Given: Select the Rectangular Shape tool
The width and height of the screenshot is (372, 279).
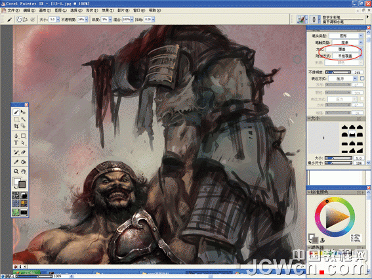Looking at the screenshot, I should [23, 136].
